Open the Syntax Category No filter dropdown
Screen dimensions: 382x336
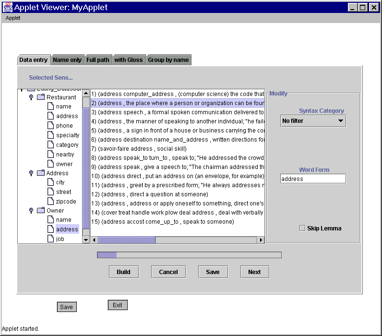click(313, 121)
